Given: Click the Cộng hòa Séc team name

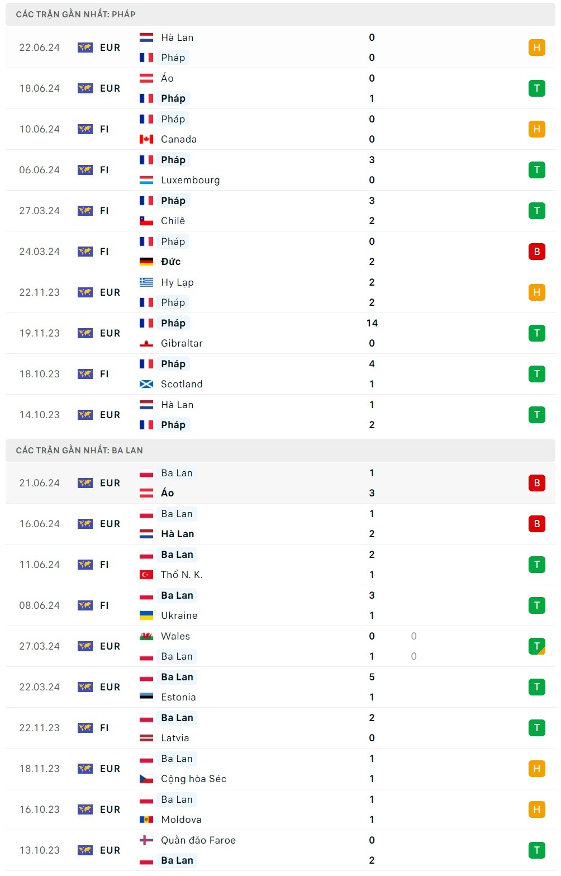Looking at the screenshot, I should coord(193,779).
